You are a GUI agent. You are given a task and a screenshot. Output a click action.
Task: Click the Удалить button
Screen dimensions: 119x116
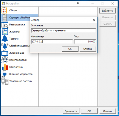[x=107, y=24]
